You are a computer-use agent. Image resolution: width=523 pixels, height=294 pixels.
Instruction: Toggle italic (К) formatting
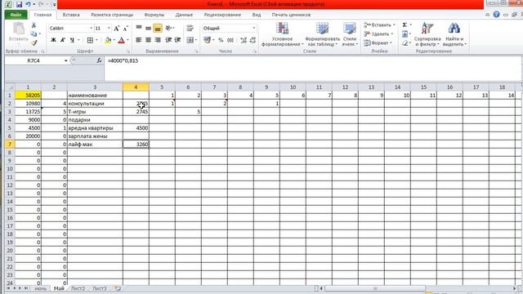pos(62,40)
